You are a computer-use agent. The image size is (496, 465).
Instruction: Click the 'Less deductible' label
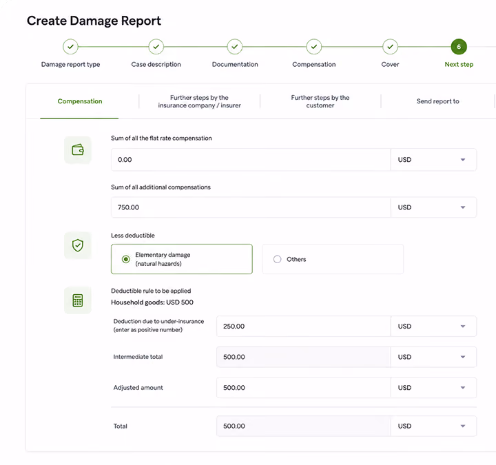tap(133, 236)
